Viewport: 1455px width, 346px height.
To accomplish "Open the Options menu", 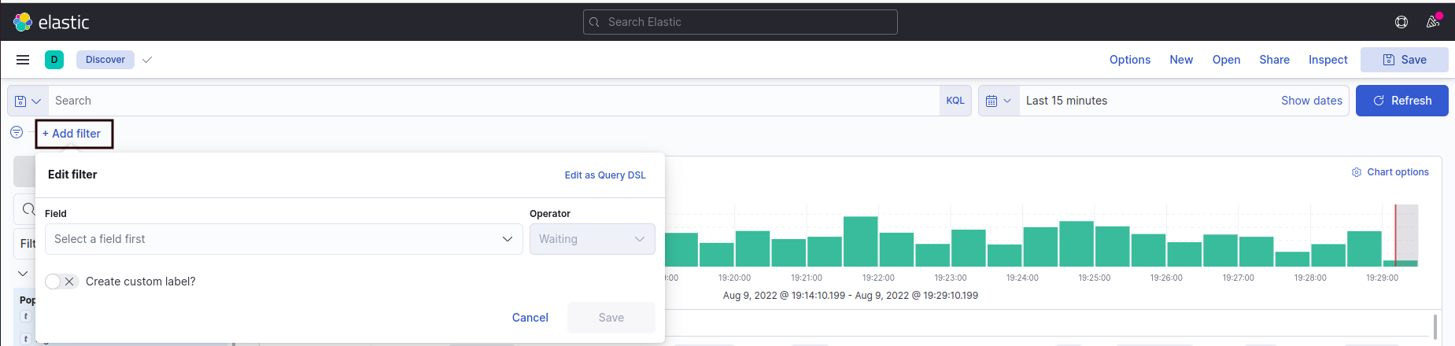I will click(x=1129, y=60).
